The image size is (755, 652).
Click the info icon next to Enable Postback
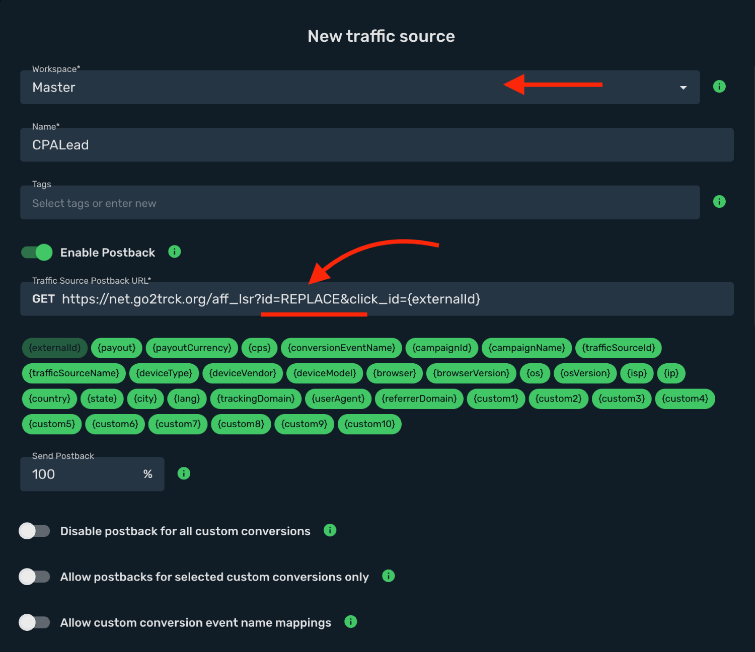click(x=175, y=252)
